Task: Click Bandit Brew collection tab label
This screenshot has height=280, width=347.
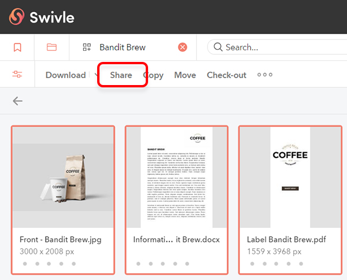Action: [x=123, y=47]
